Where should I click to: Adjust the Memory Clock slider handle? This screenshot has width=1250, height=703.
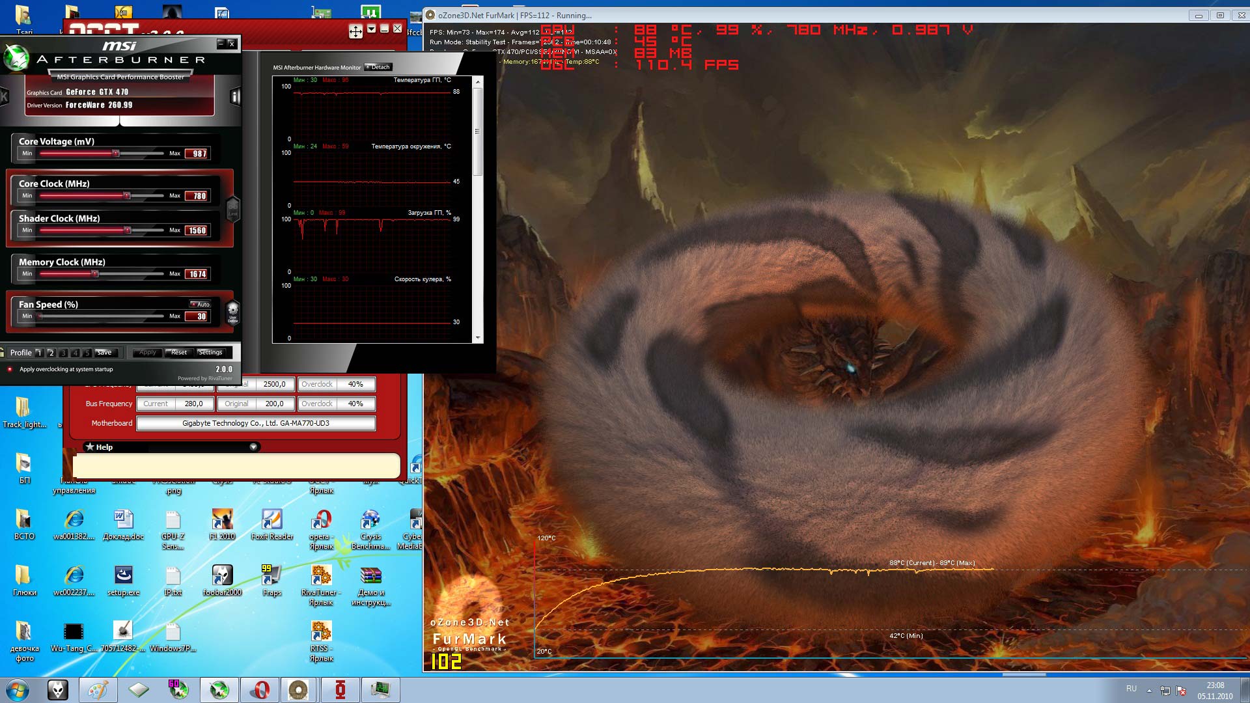(95, 274)
